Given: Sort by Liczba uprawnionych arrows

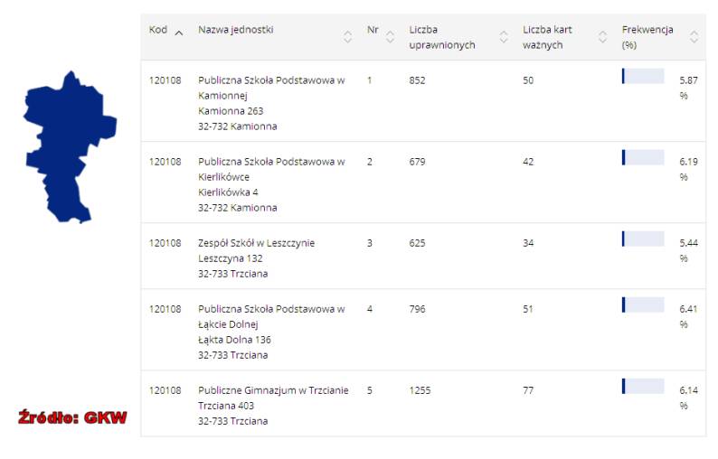Looking at the screenshot, I should (504, 37).
